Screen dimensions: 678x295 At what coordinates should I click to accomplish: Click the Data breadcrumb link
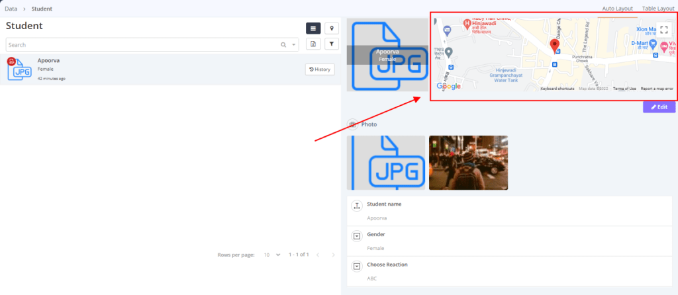tap(11, 9)
